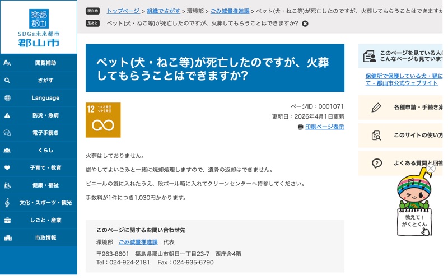Open the 防災・急病 menu item
The image size is (448, 280).
(39, 115)
